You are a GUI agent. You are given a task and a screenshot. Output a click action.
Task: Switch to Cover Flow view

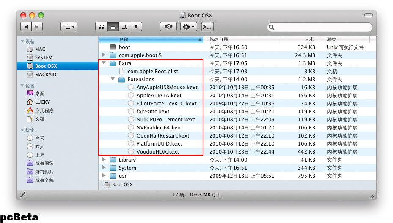click(136, 27)
